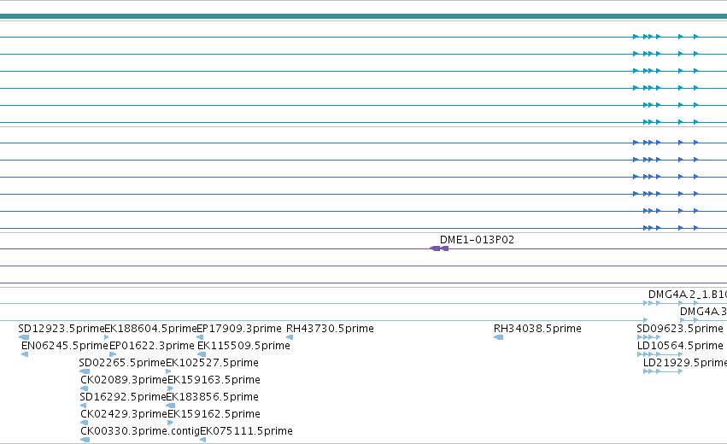Image resolution: width=727 pixels, height=444 pixels.
Task: Select the arrow glyph under EP17909.3prime
Action: click(x=200, y=337)
